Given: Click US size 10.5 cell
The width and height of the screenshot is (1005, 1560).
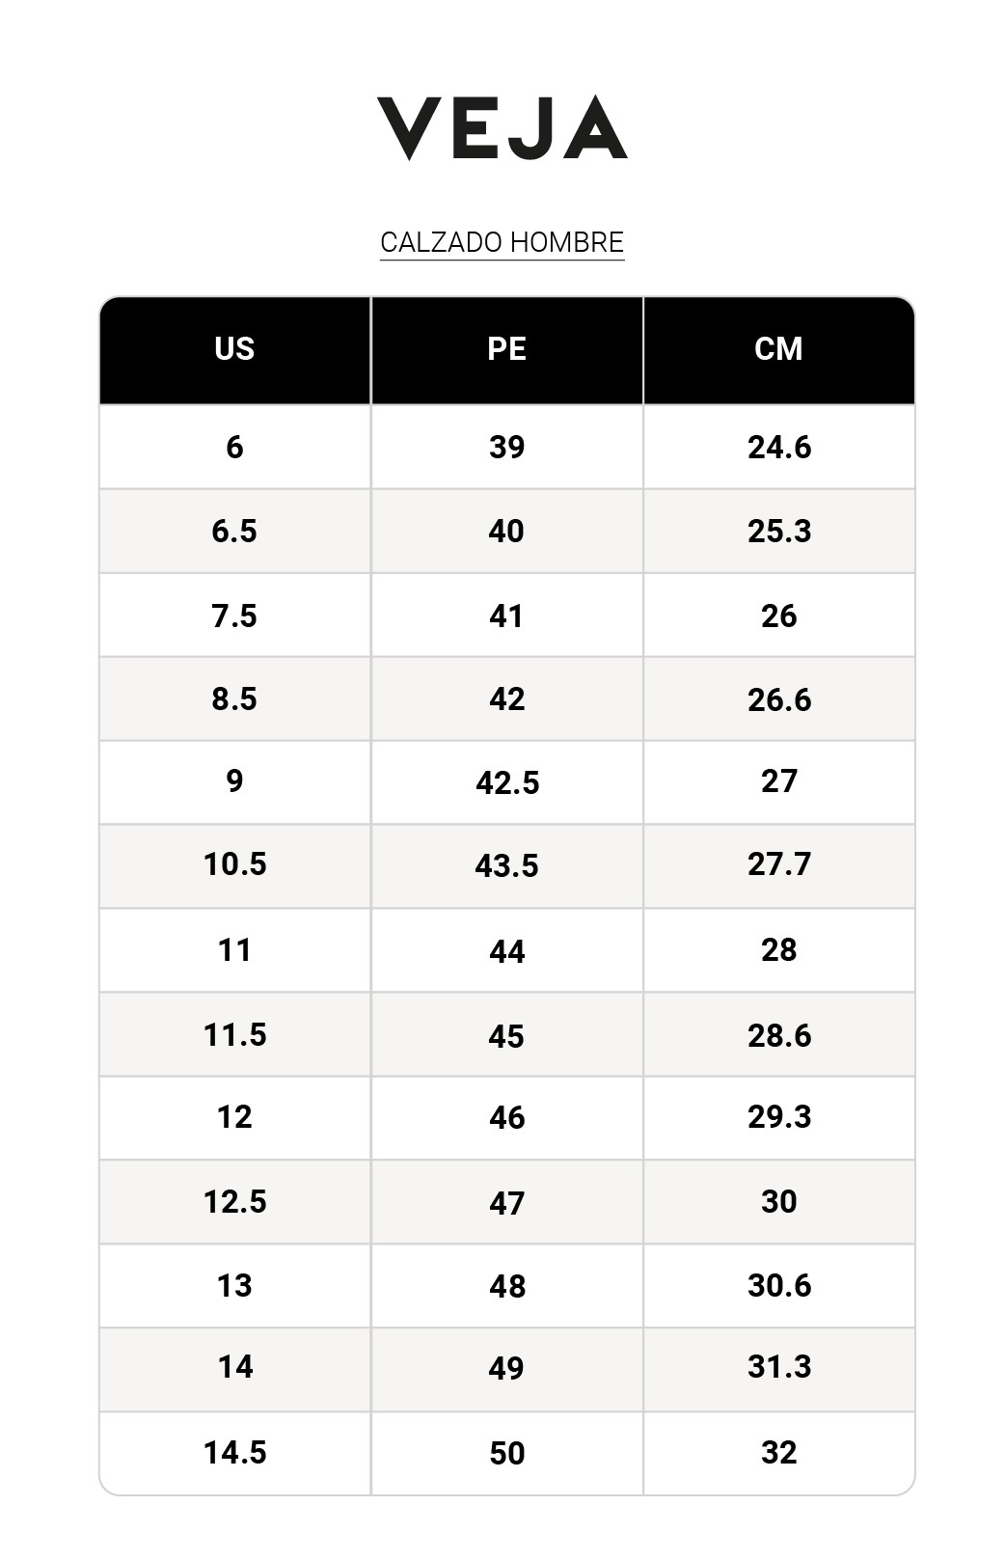Looking at the screenshot, I should tap(234, 864).
